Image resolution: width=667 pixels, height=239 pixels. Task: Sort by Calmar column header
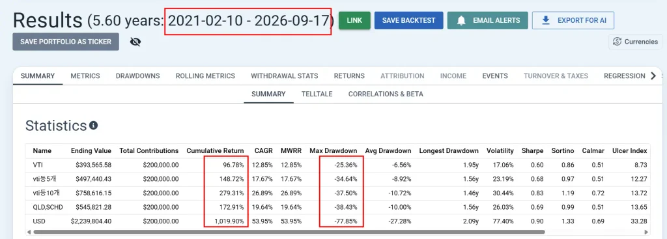pyautogui.click(x=593, y=150)
